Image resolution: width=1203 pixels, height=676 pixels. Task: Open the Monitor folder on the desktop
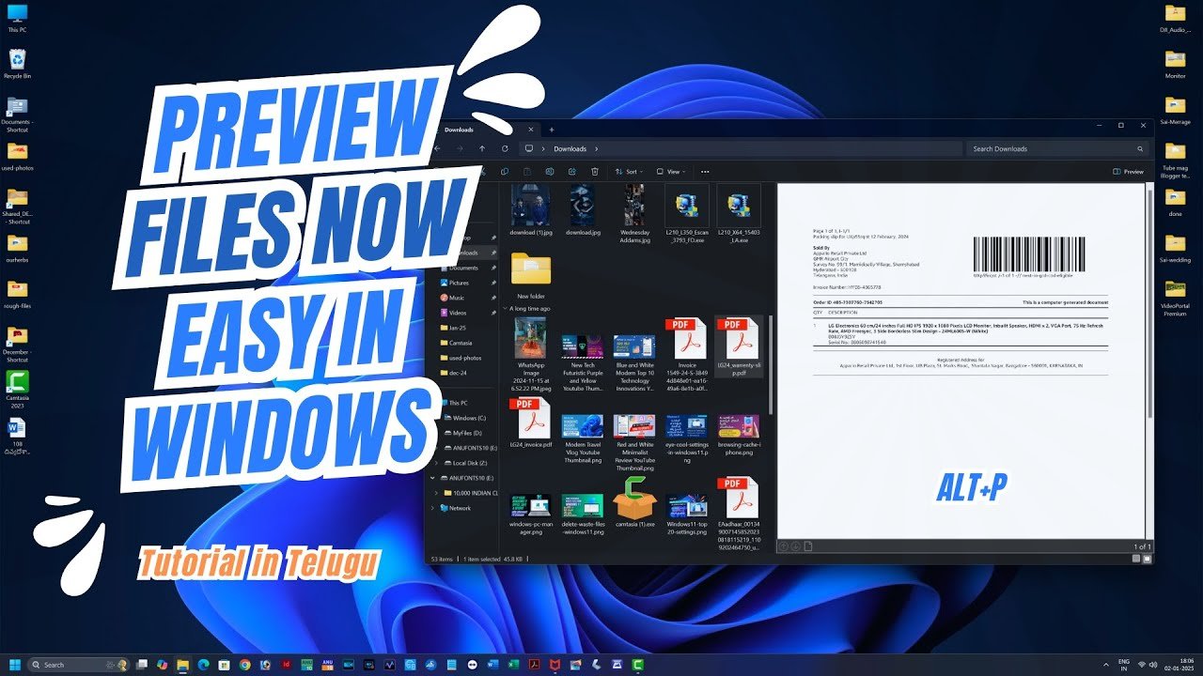pos(1175,64)
